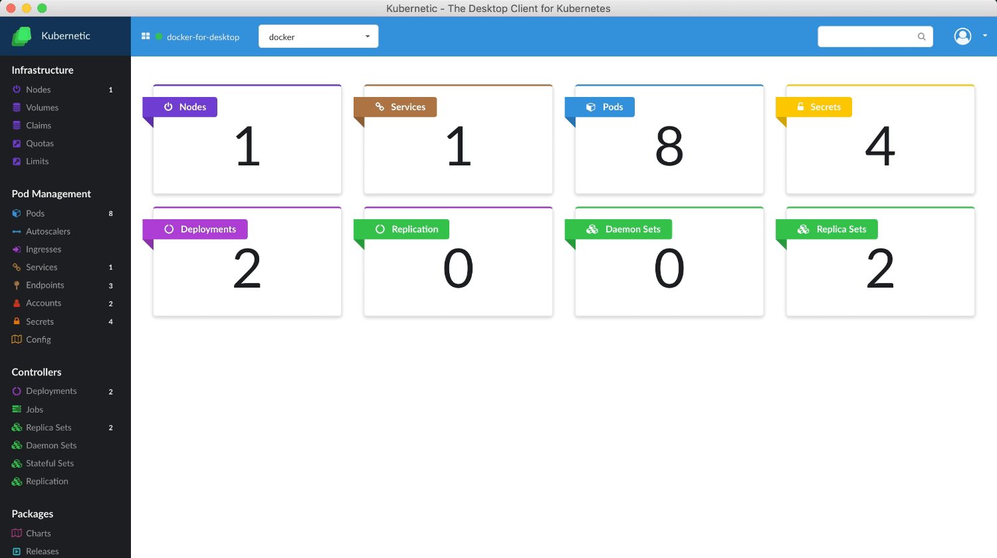Open Charts under the Packages section
This screenshot has height=558, width=997.
(39, 533)
